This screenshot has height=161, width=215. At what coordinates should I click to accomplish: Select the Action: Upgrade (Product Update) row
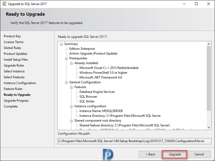(x=93, y=53)
